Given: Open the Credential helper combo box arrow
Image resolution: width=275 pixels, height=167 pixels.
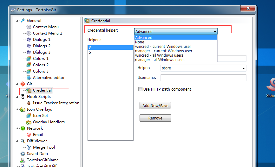Looking at the screenshot, I should [x=215, y=32].
